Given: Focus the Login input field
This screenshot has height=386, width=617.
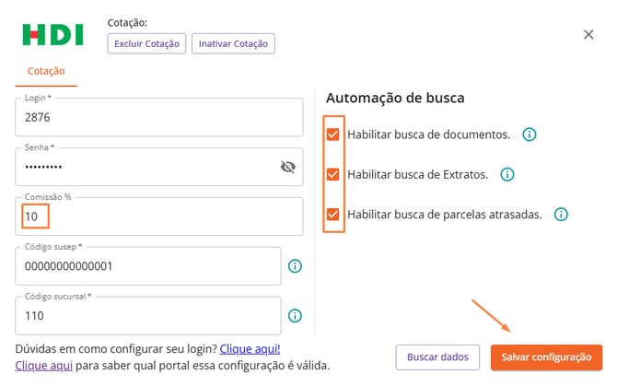Looking at the screenshot, I should coord(158,118).
